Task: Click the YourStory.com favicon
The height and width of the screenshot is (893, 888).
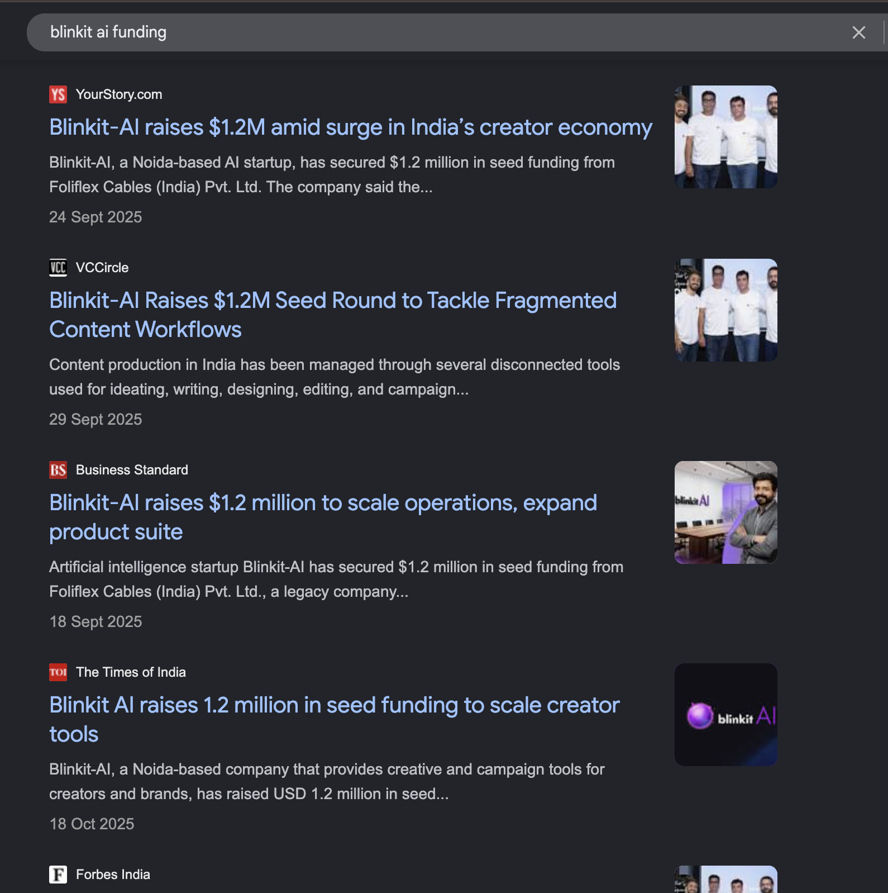Action: [58, 94]
